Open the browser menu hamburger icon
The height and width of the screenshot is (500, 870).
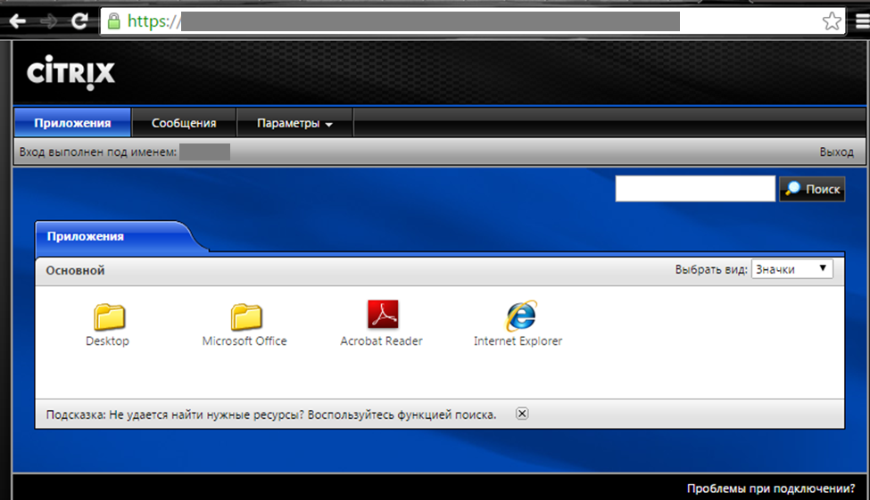click(x=863, y=21)
